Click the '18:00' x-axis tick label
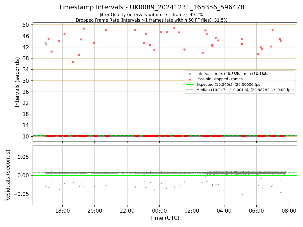This screenshot has width=303, height=227. coord(62,211)
